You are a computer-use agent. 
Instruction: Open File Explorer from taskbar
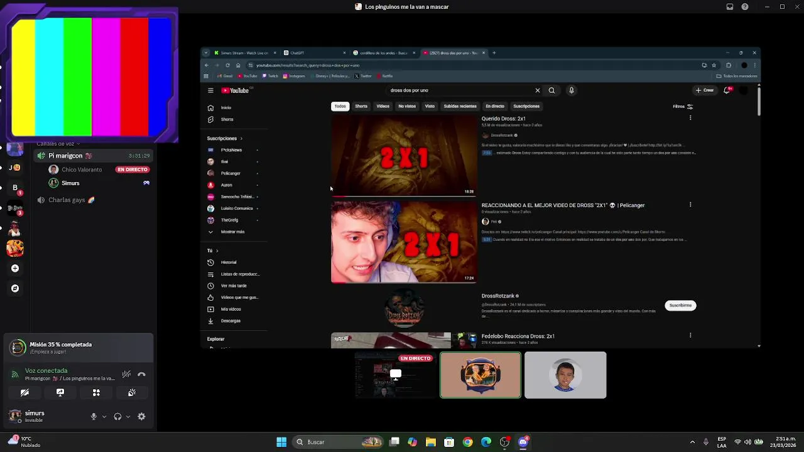[x=431, y=442]
